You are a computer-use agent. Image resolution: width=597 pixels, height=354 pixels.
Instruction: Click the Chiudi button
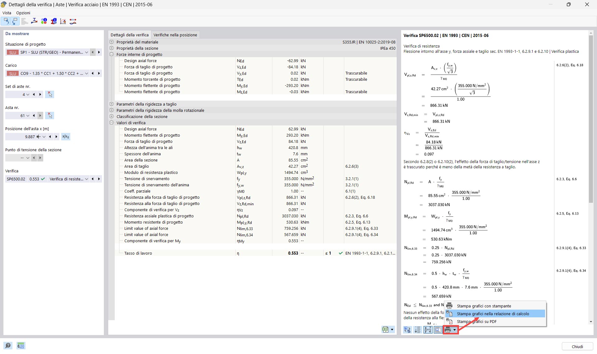[577, 346]
